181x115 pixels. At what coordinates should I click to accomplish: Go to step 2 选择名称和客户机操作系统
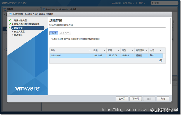coord(26,24)
